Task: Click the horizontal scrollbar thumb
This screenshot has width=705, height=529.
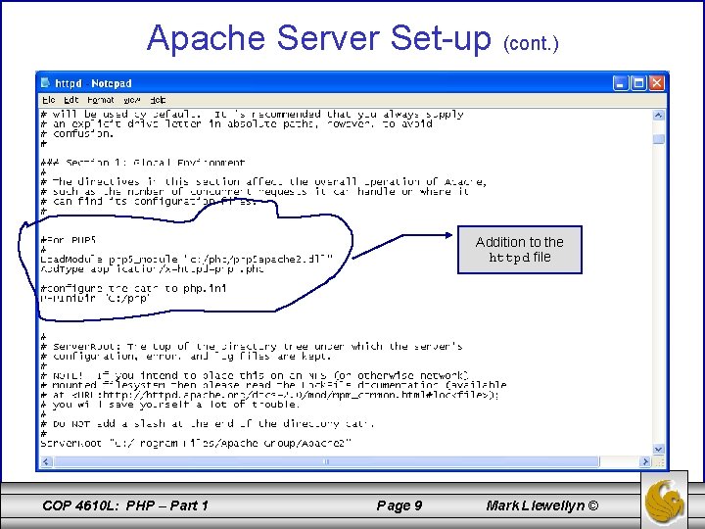Action: pyautogui.click(x=326, y=461)
